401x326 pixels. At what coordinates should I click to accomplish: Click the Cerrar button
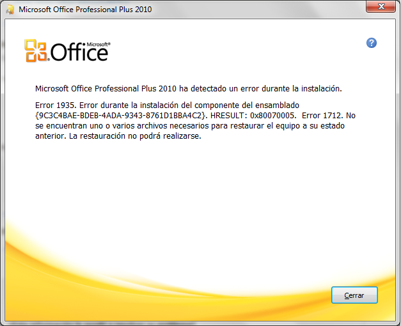click(x=354, y=295)
